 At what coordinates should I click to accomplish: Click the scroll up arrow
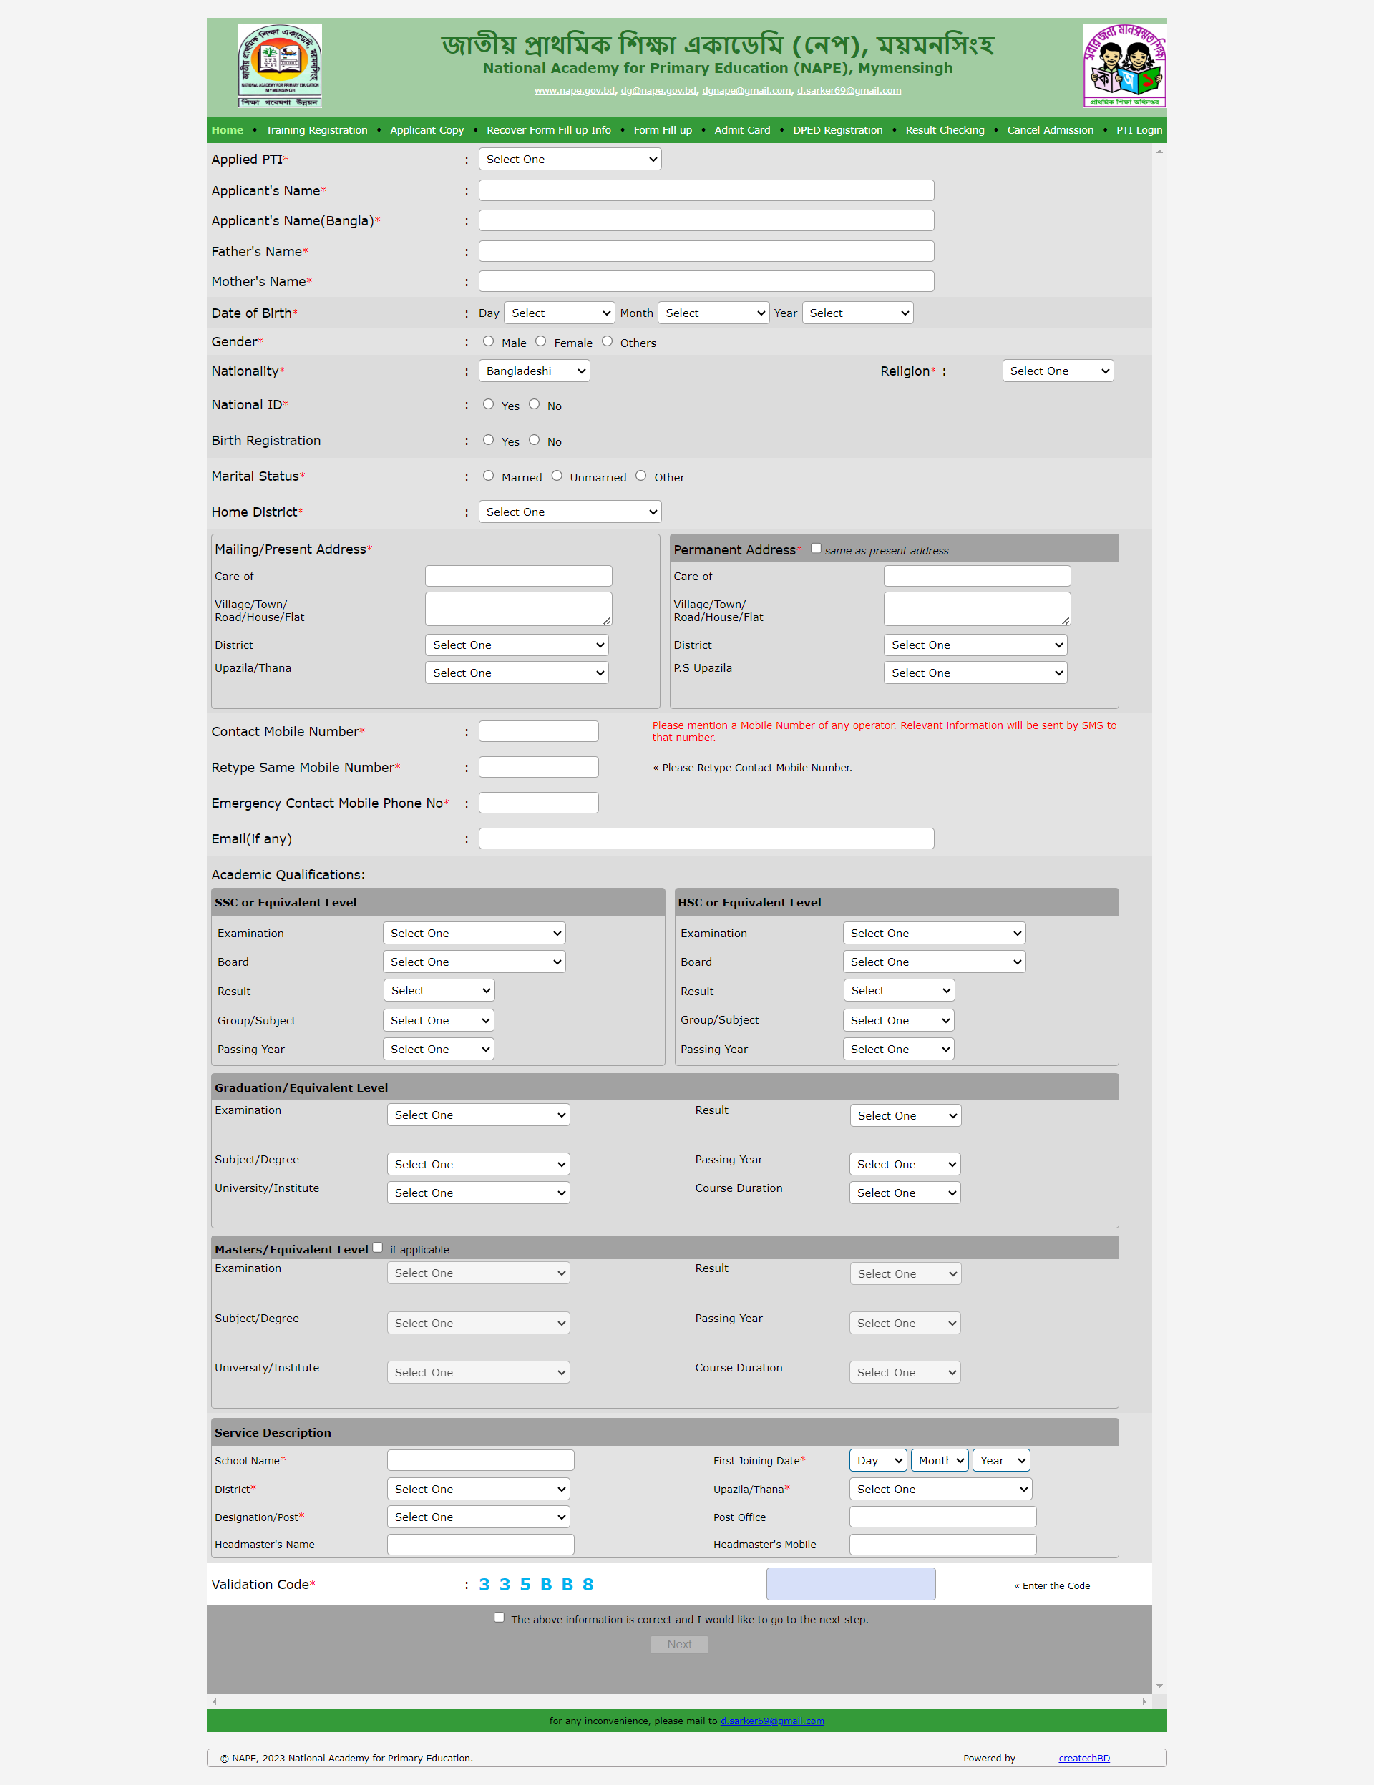(1159, 152)
